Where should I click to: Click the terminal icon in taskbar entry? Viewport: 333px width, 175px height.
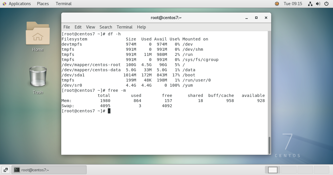click(17, 170)
